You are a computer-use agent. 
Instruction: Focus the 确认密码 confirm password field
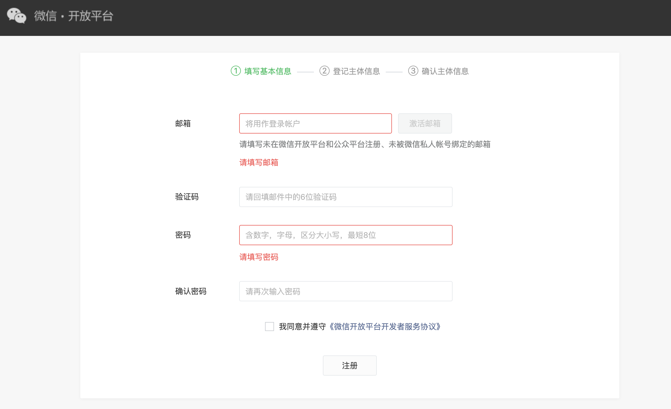click(346, 291)
